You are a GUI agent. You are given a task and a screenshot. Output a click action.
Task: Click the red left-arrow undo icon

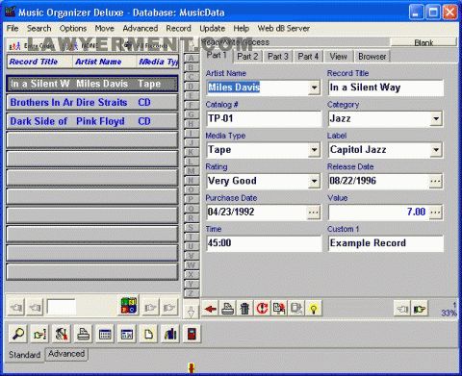pos(211,309)
